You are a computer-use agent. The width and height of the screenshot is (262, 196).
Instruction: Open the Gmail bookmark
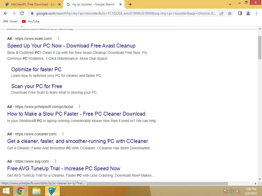[x=10, y=21]
